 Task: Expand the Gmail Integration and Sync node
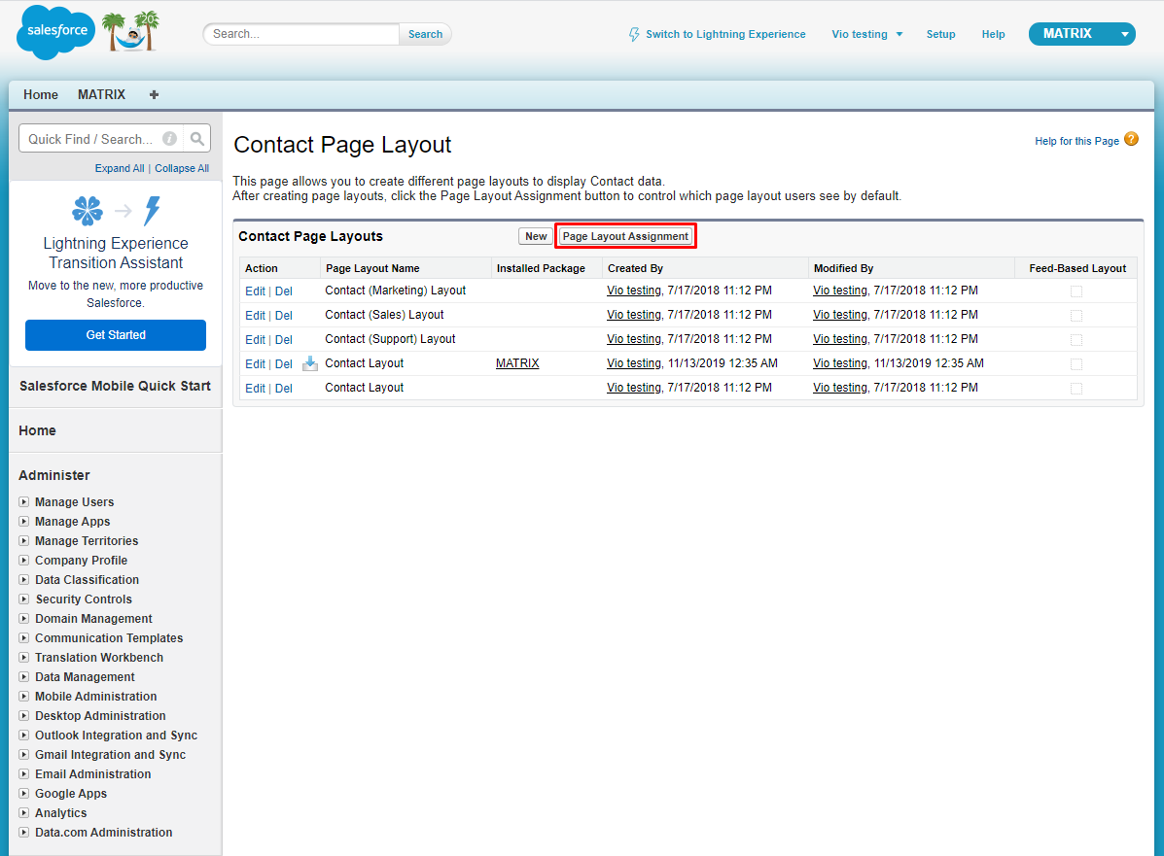(x=23, y=754)
